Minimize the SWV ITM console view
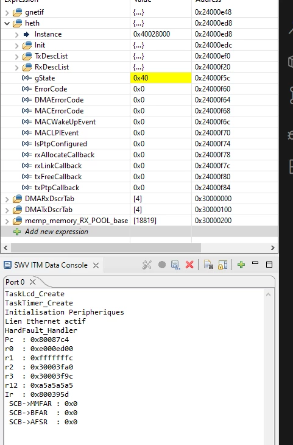 click(255, 263)
